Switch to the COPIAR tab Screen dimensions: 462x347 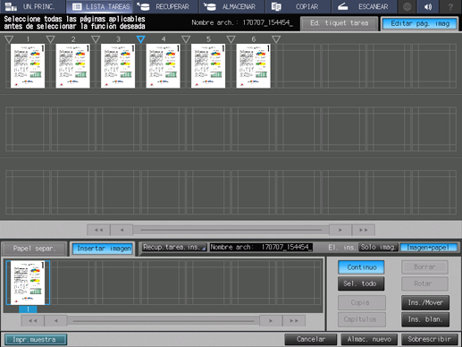(x=298, y=6)
